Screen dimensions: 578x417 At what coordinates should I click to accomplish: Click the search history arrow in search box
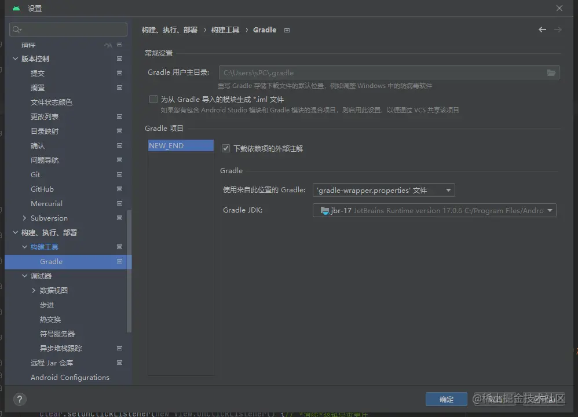(x=21, y=30)
